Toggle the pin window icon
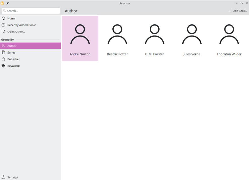The width and height of the screenshot is (249, 180). click(8, 3)
